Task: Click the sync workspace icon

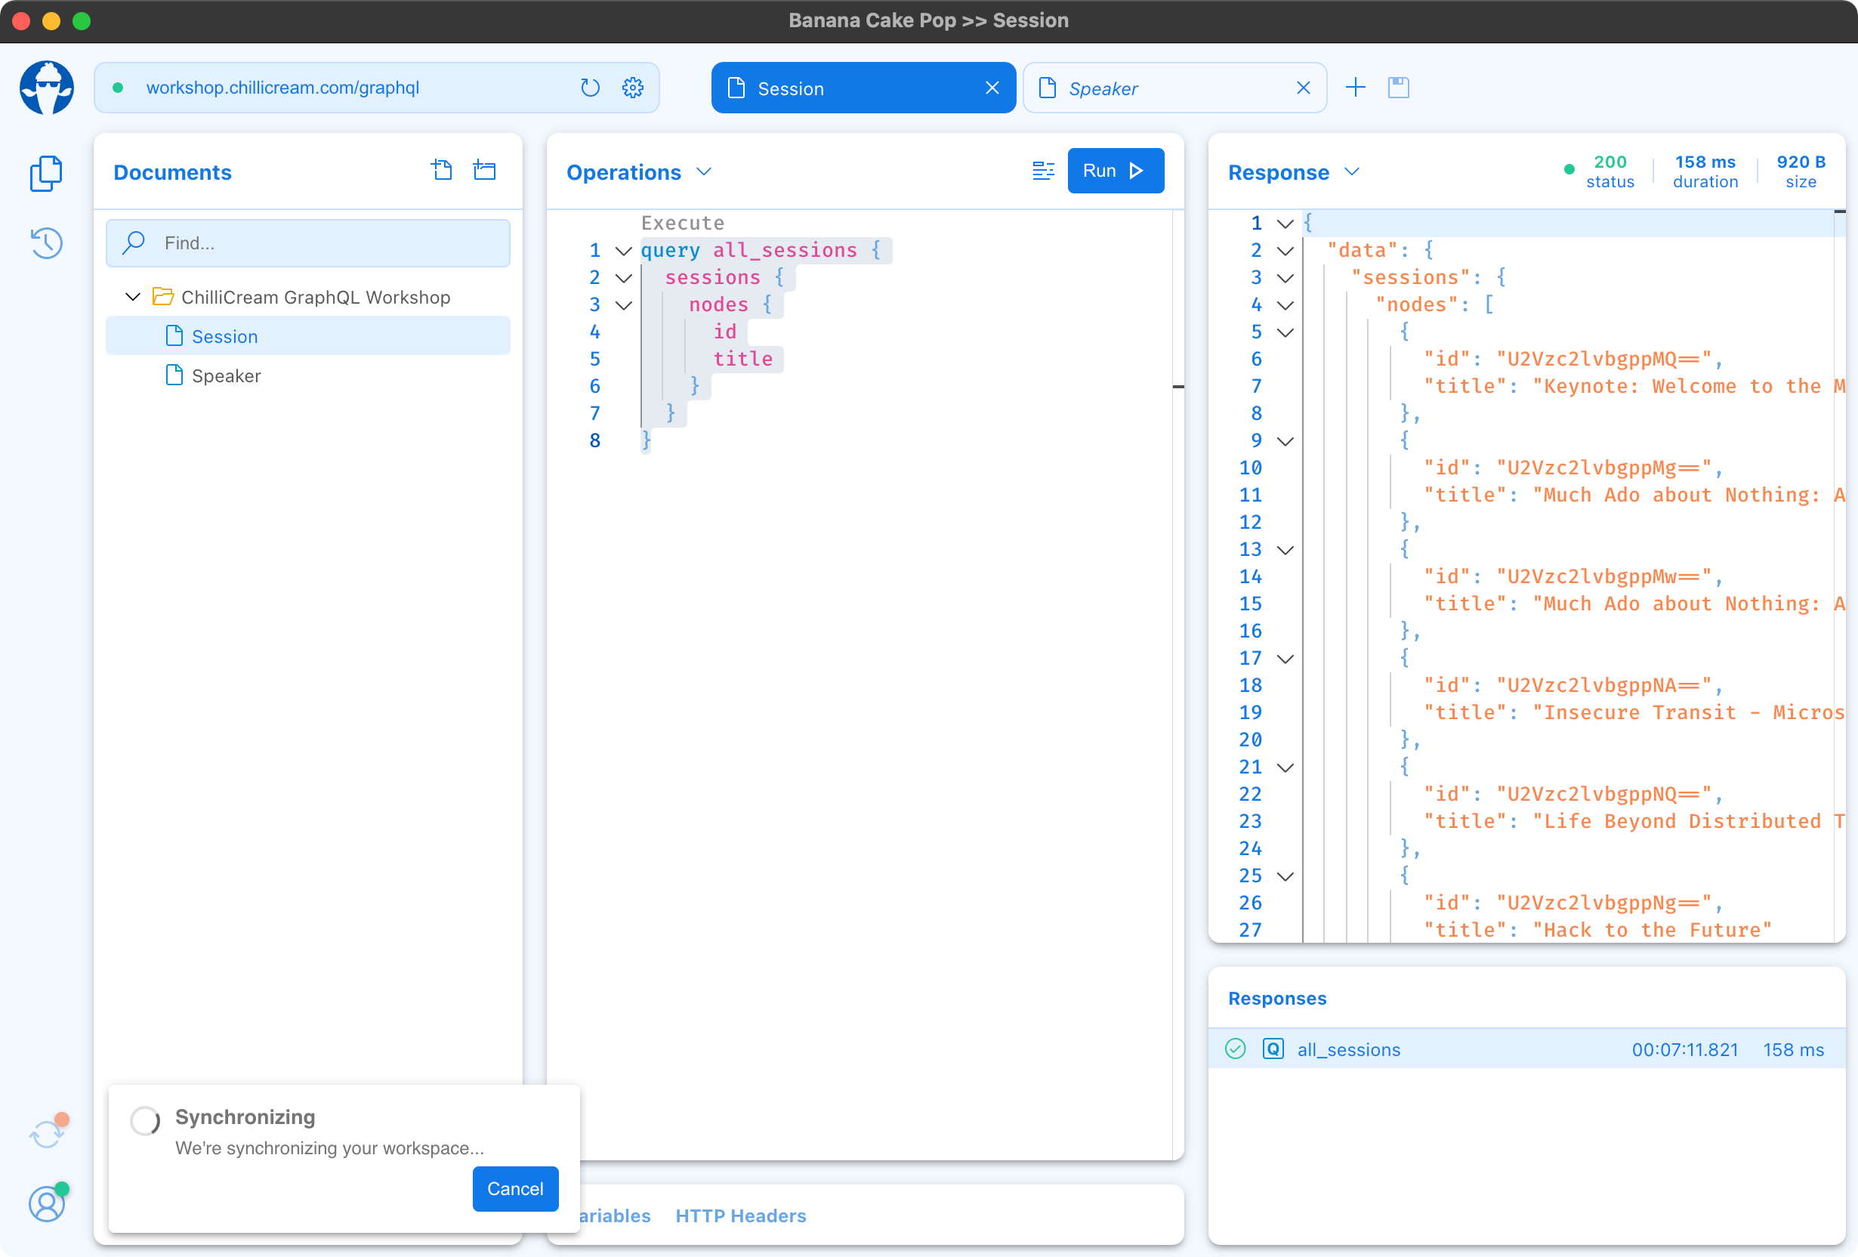Action: point(46,1134)
